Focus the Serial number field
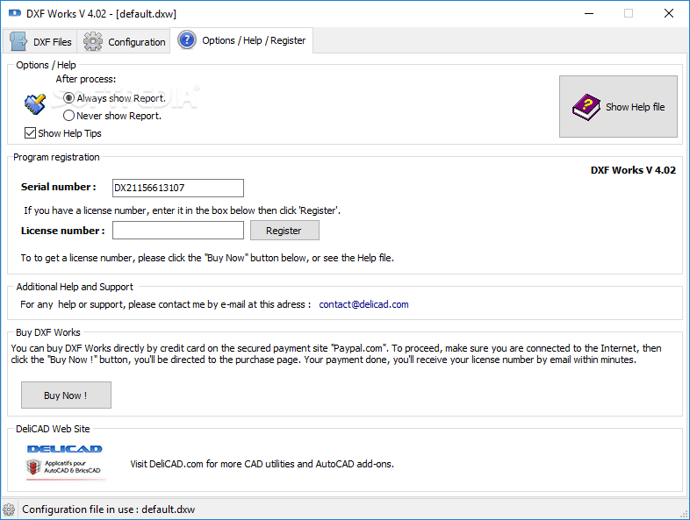Screen dimensions: 690x520 click(x=178, y=188)
